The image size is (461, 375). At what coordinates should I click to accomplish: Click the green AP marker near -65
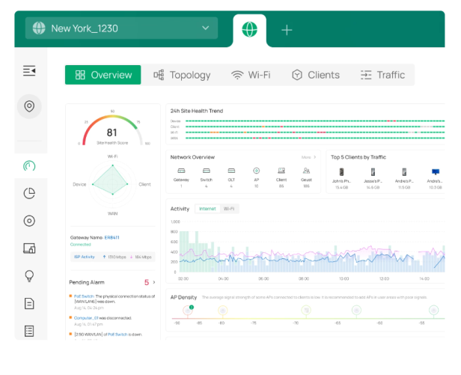click(x=356, y=311)
